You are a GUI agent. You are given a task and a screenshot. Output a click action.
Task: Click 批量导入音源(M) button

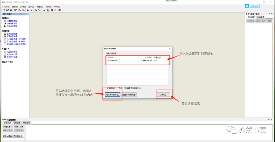[x=129, y=95]
